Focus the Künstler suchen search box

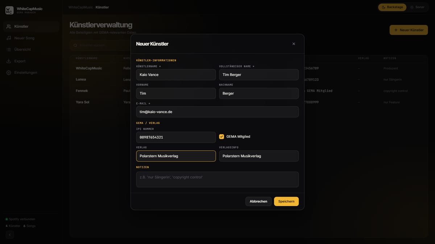tap(100, 45)
